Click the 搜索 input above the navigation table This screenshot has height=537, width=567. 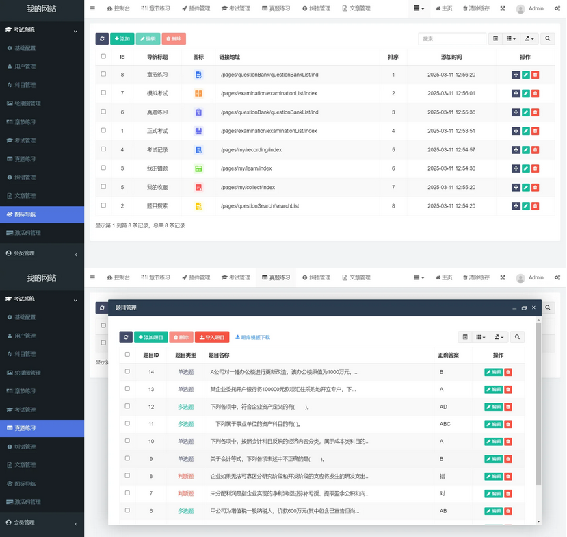click(x=451, y=39)
